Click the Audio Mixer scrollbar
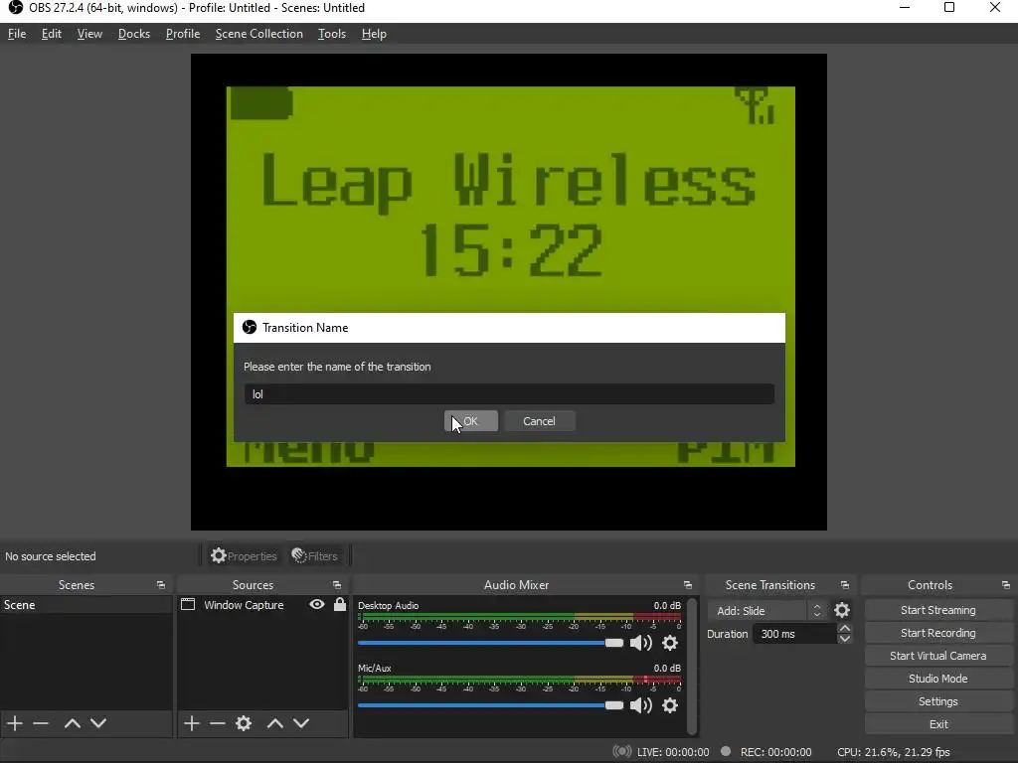1018x763 pixels. pos(692,666)
